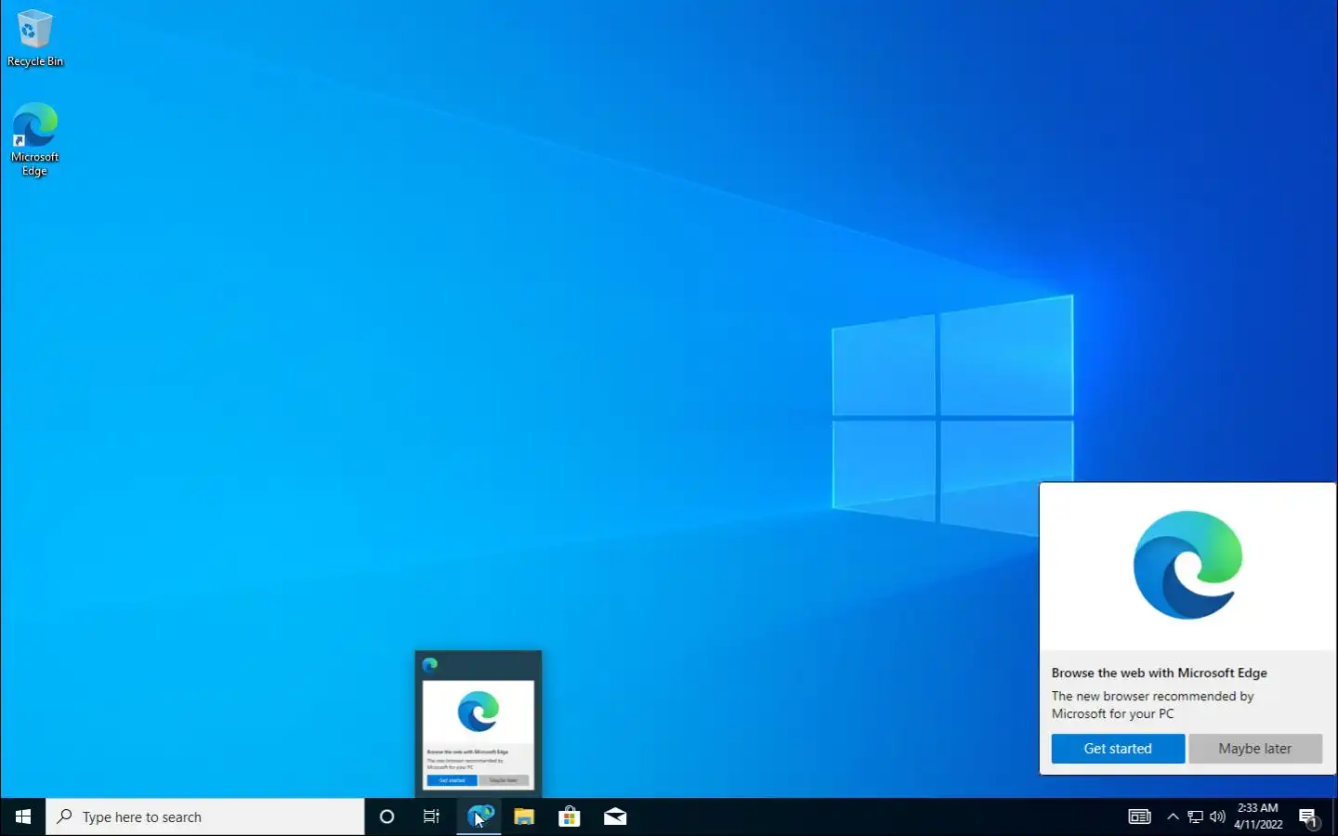
Task: Click 'Browse the web with Microsoft Edge' heading
Action: 1160,673
